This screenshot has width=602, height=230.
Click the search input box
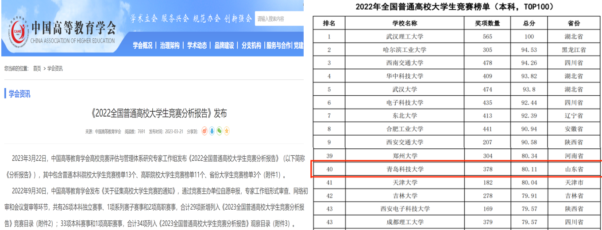(x=278, y=19)
